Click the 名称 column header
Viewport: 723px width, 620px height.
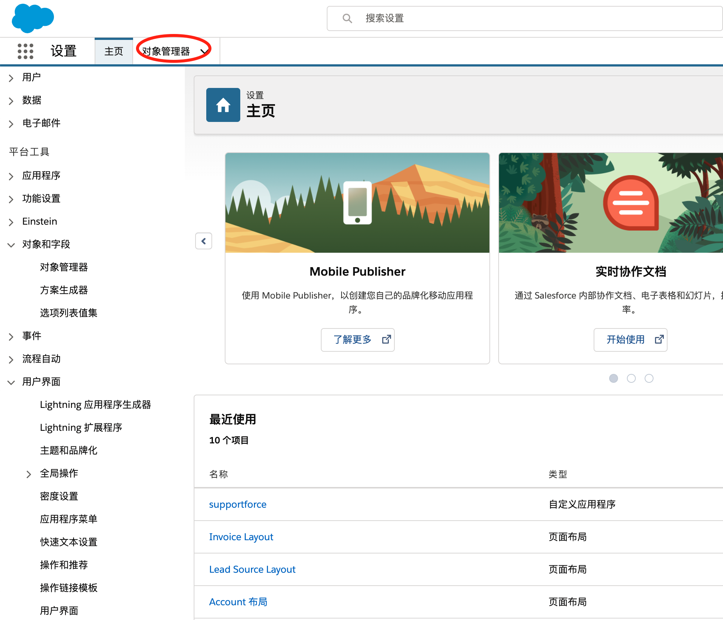pos(218,474)
